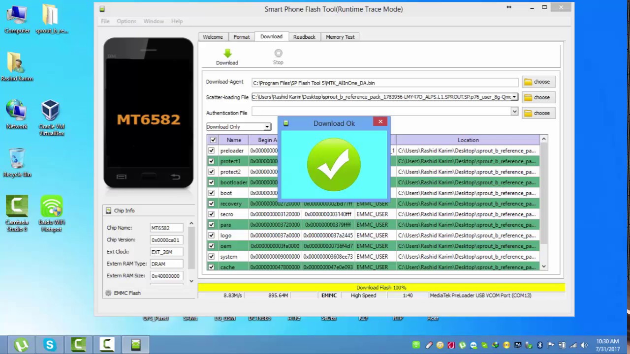Click the taskbar clock showing 10:30 AM
This screenshot has width=630, height=354.
[607, 345]
